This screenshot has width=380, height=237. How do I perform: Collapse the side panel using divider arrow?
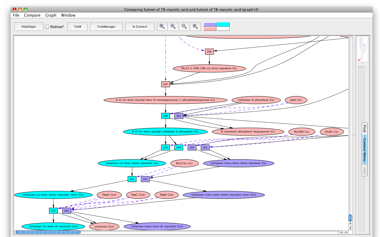point(354,135)
